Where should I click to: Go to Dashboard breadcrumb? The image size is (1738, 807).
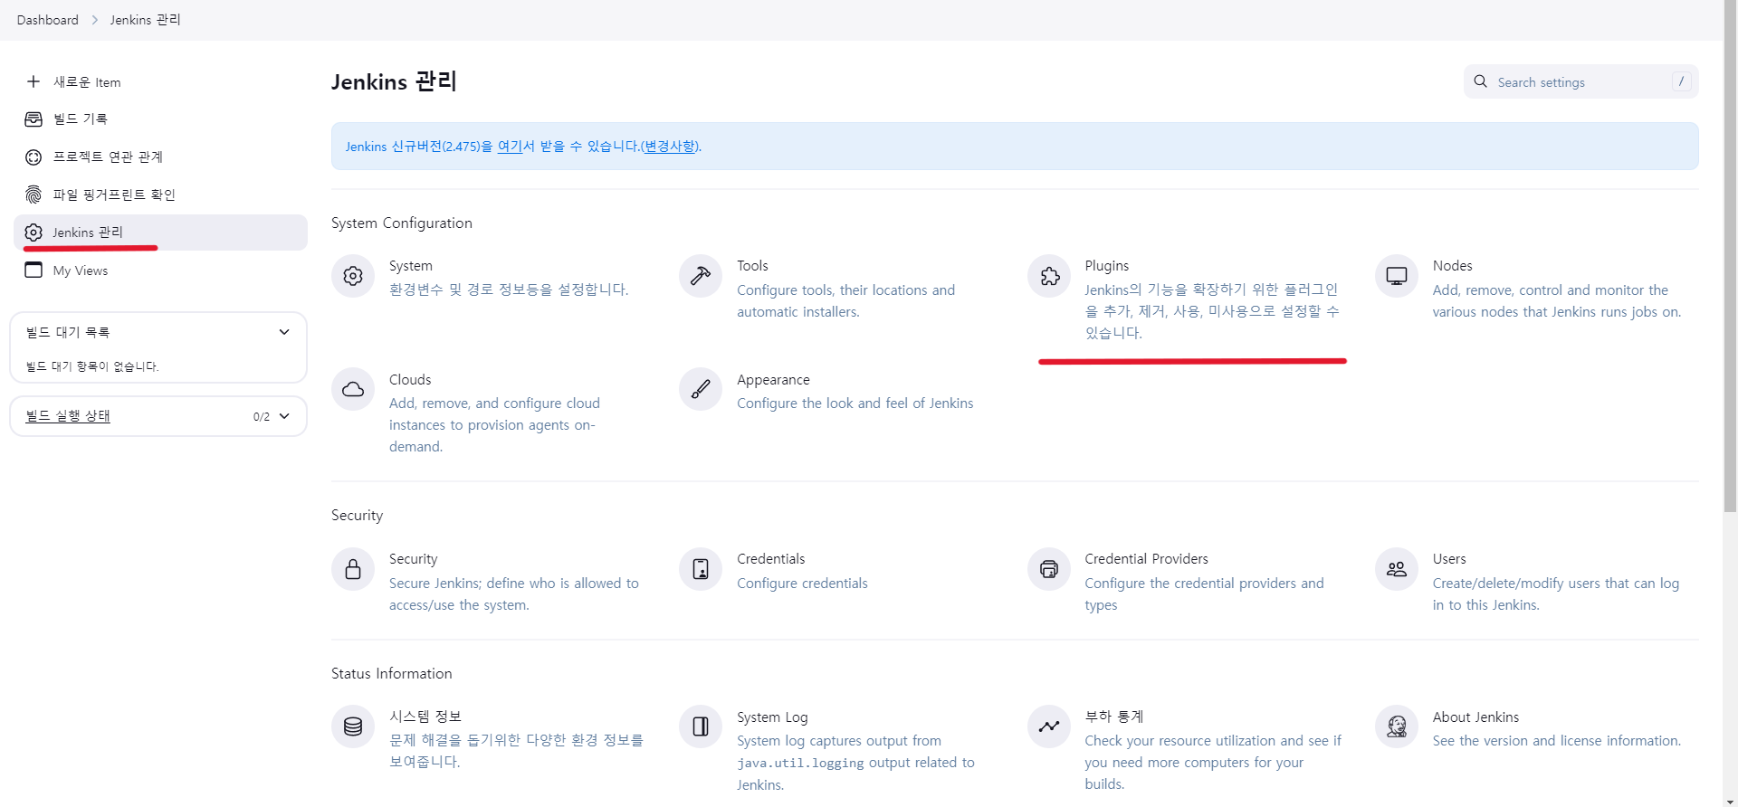[47, 20]
